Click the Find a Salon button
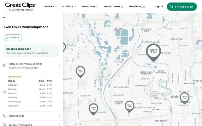202x126 pixels. [x=182, y=7]
